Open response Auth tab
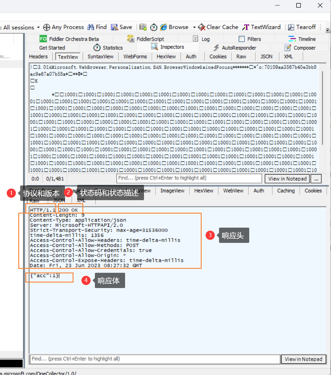 259,191
